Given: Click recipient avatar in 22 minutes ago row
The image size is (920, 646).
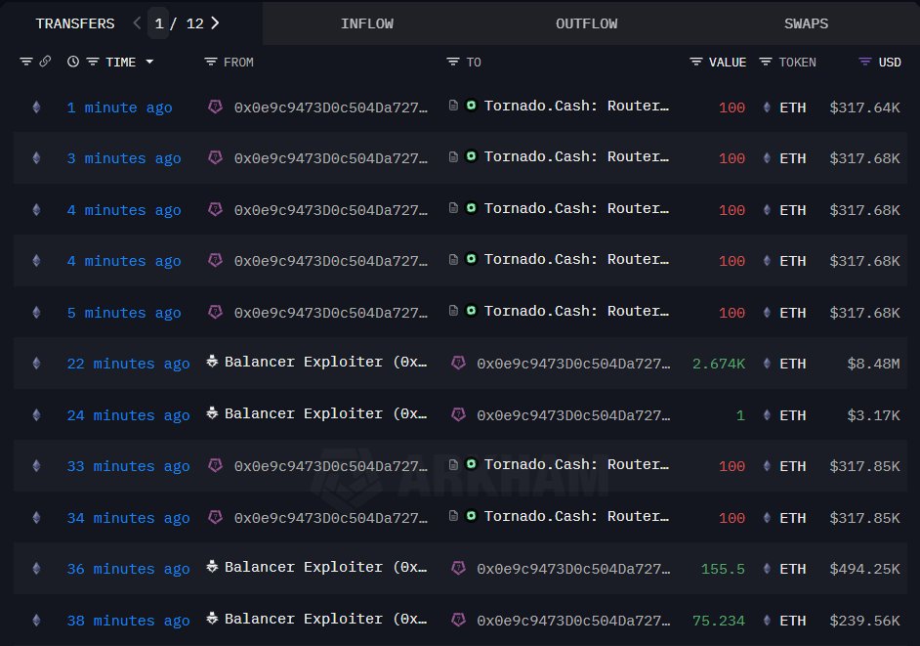Looking at the screenshot, I should 458,363.
